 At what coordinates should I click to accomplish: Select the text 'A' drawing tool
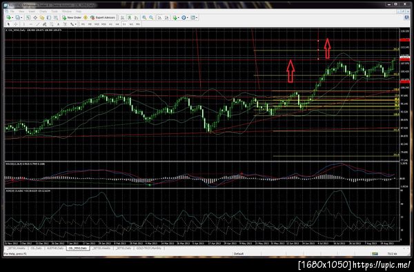pyautogui.click(x=58, y=24)
